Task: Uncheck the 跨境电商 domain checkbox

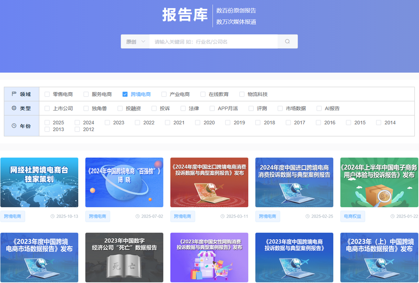Action: pos(125,94)
